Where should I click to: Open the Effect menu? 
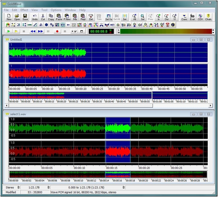pos(24,10)
